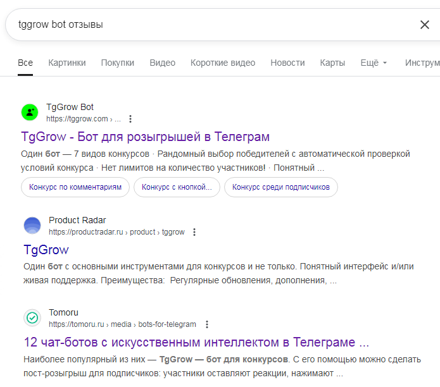
Task: Click 'https://tomoru.ru › media › bots-for-telegram' URL
Action: tap(122, 324)
